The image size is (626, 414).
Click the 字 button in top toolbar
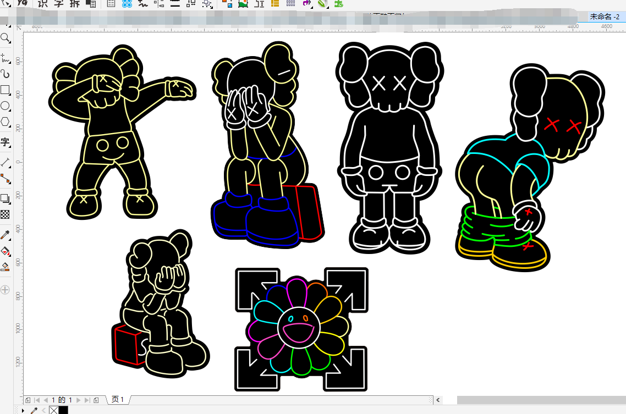point(59,4)
